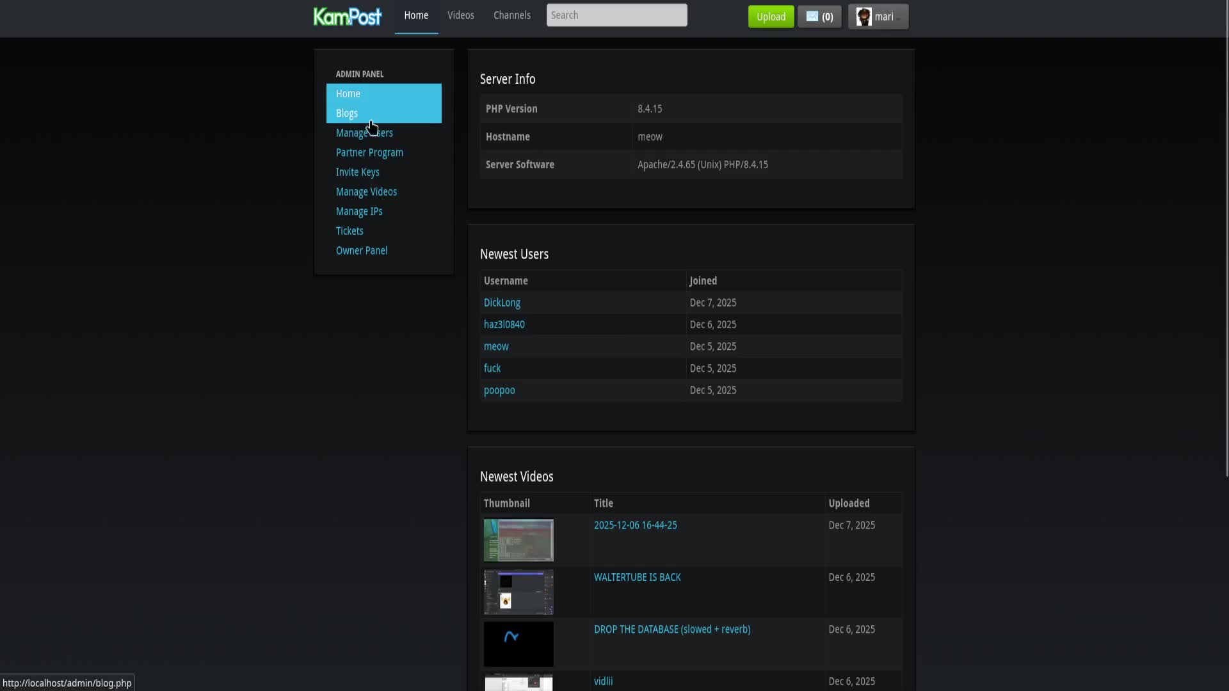
Task: Click the KamPost logo
Action: (348, 16)
